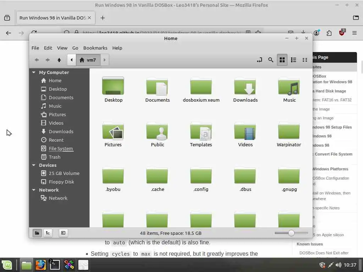Launch Firefox from the taskbar
The height and width of the screenshot is (272, 363).
pos(40,265)
